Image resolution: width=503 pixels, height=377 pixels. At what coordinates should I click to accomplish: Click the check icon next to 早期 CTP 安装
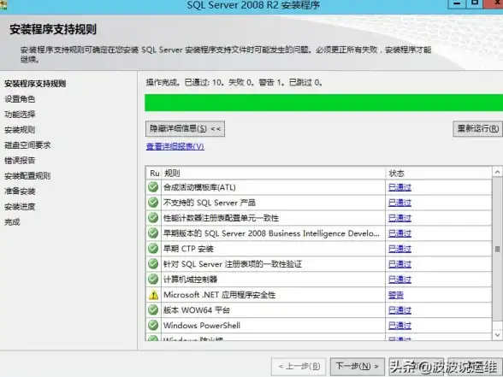pyautogui.click(x=153, y=249)
